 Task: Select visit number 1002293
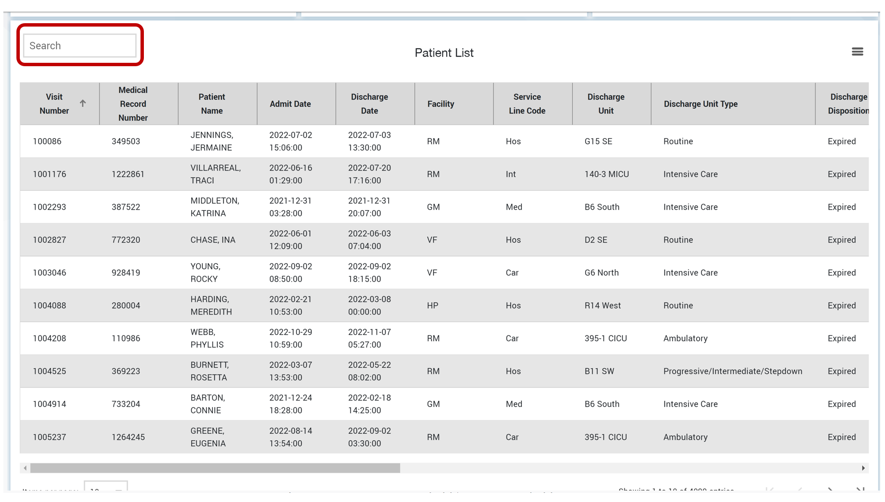(x=50, y=207)
